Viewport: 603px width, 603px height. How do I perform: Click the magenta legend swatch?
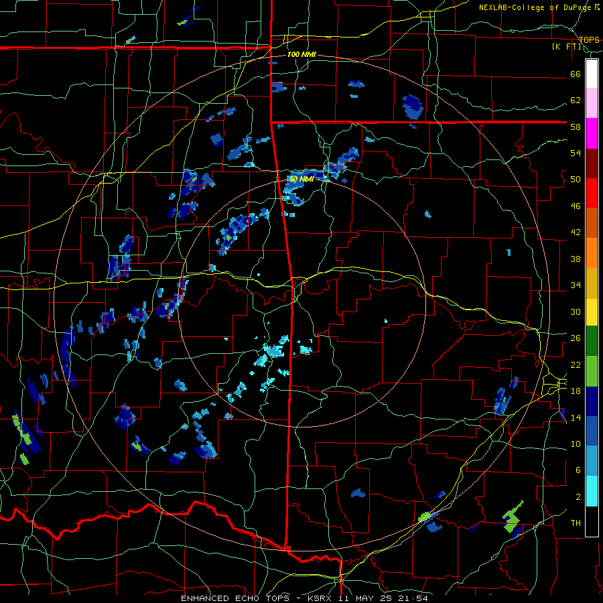point(592,133)
